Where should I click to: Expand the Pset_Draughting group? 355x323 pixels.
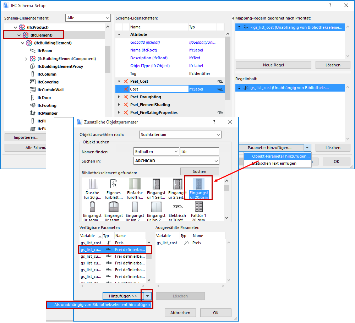click(x=119, y=97)
